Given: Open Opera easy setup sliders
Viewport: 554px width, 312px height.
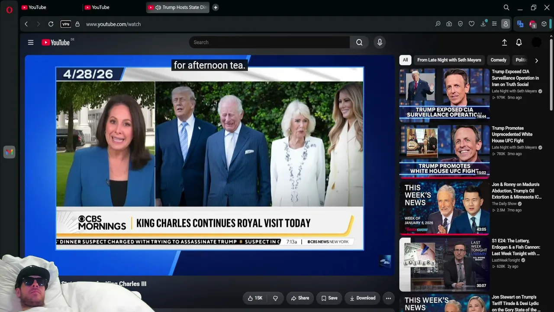Looking at the screenshot, I should click(x=494, y=24).
